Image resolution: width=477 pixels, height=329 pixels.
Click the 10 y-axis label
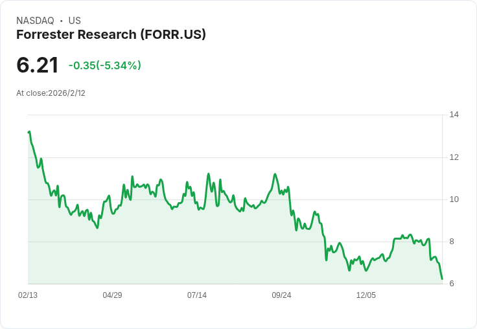[454, 199]
